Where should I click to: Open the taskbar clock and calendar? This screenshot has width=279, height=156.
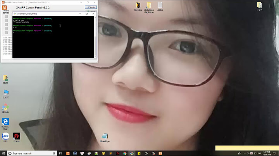point(266,153)
